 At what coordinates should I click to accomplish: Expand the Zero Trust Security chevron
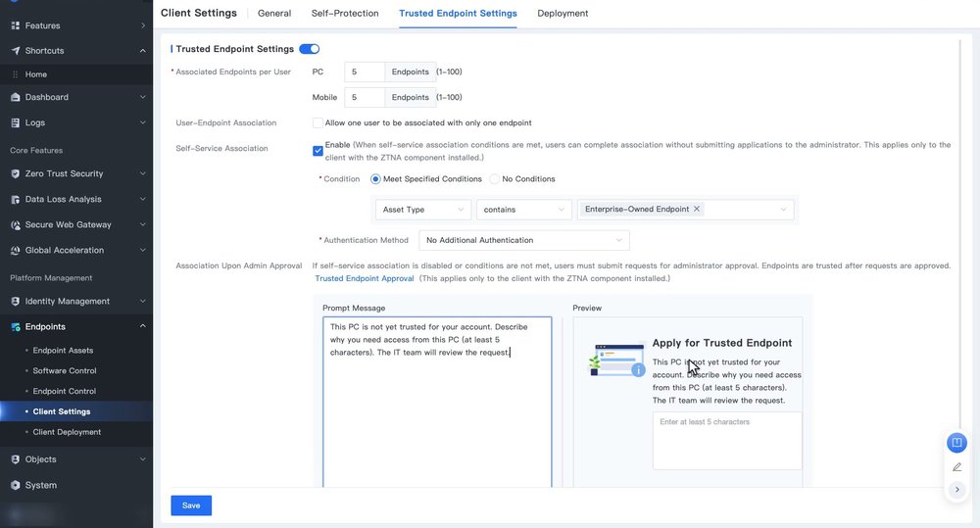(143, 173)
